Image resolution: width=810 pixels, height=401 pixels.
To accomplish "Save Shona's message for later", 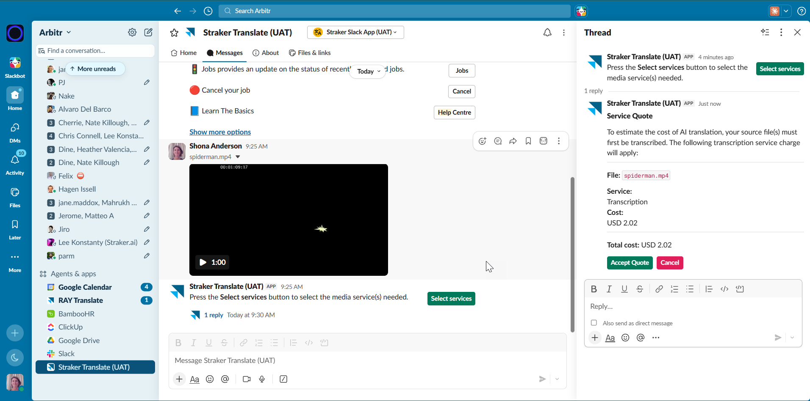I will coord(528,141).
